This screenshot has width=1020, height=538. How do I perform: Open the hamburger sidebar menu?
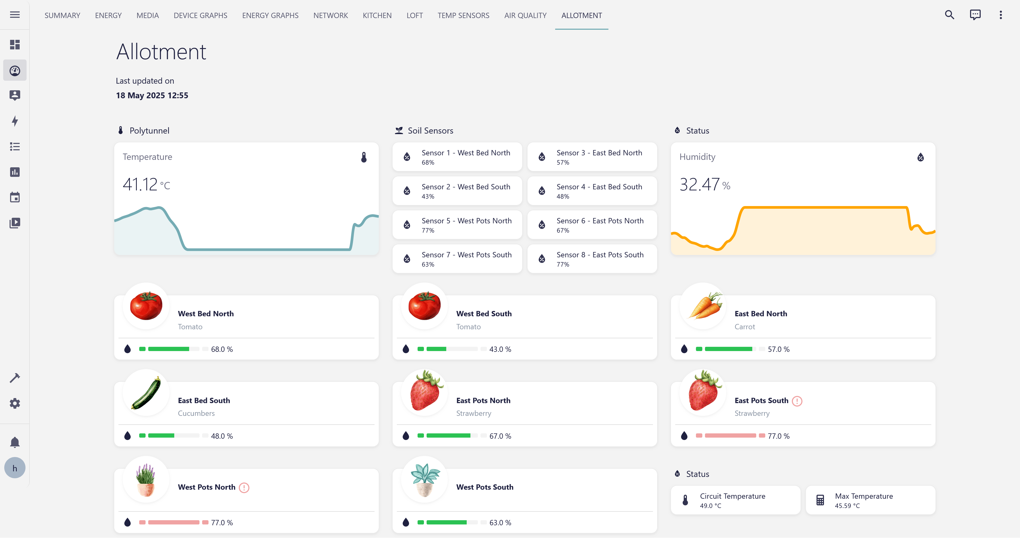tap(15, 15)
